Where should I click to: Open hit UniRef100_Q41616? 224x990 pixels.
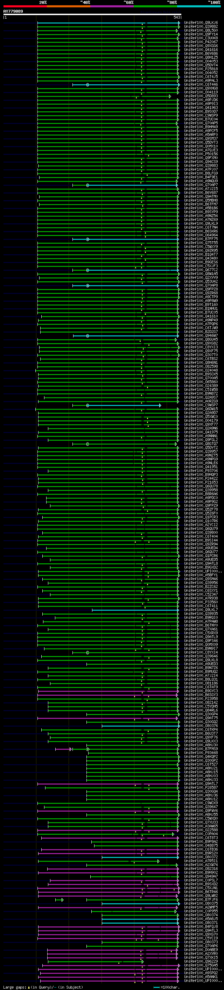point(201,50)
